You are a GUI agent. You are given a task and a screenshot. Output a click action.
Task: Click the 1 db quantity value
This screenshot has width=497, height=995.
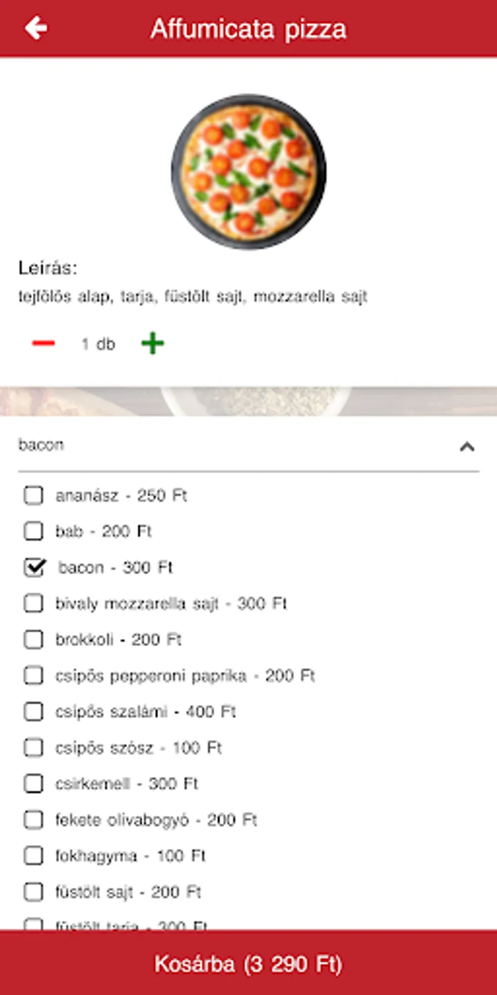pos(98,344)
